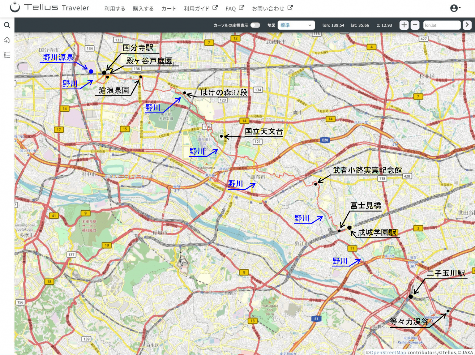
Task: Click the OpenStreetMap attribution link
Action: pos(388,352)
